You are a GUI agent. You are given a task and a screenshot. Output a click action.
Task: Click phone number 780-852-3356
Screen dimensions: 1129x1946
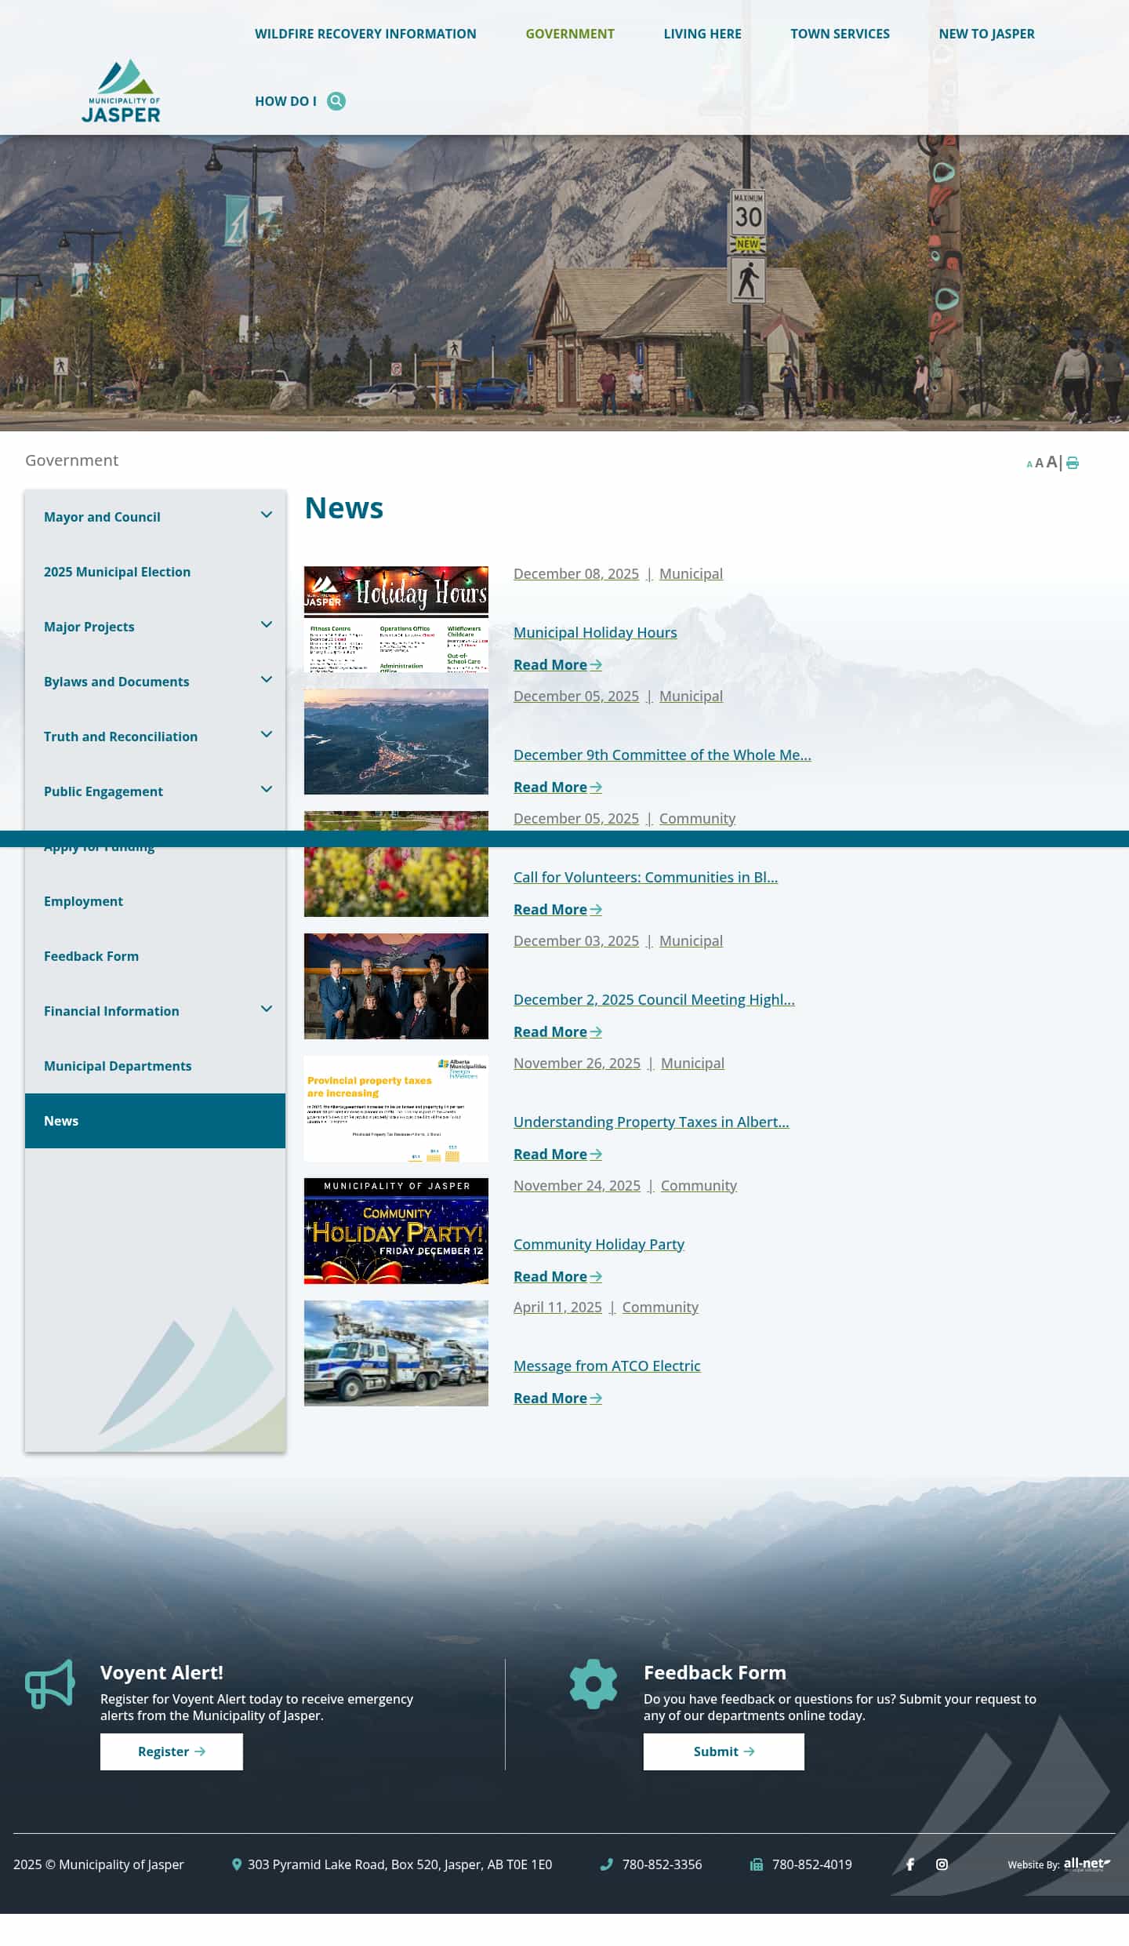point(662,1864)
